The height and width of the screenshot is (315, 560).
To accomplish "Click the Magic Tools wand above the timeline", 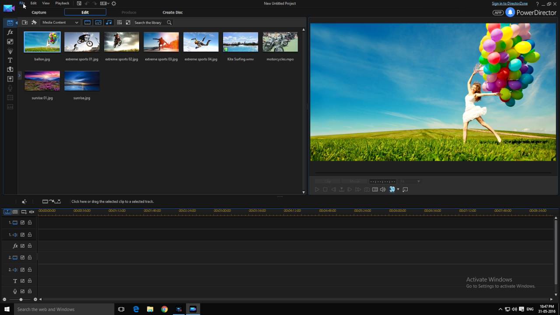I will coord(24,202).
